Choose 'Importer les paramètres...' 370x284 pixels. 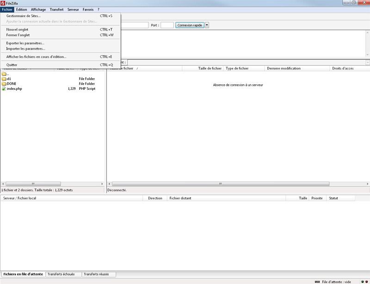coord(60,49)
